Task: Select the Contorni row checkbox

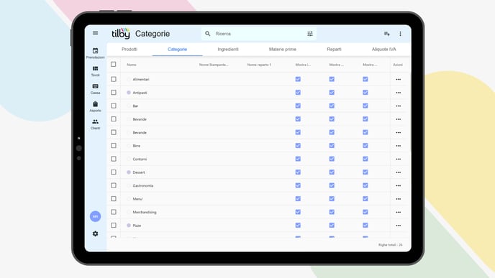Action: click(x=114, y=159)
